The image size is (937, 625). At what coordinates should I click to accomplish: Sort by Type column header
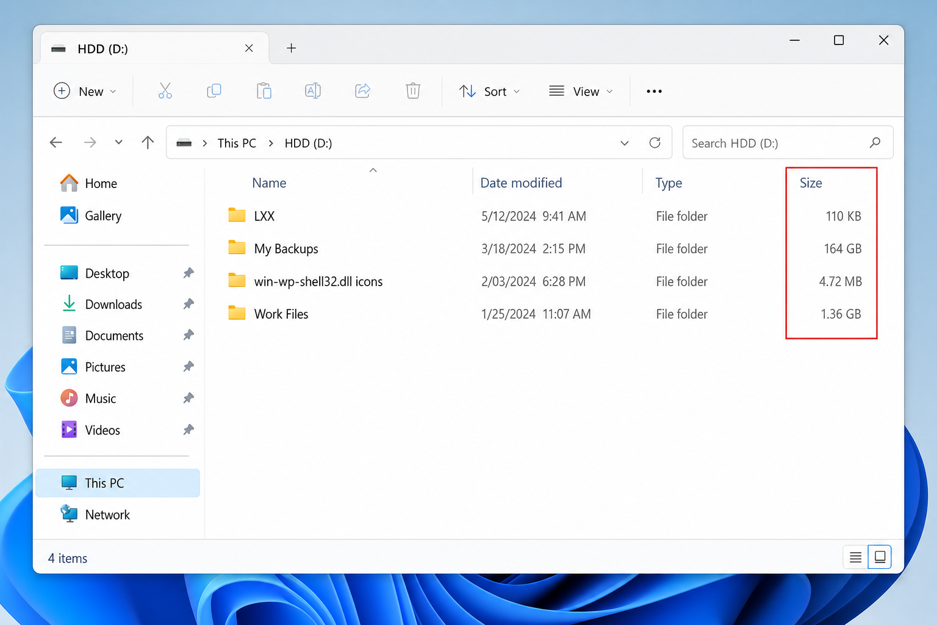[669, 183]
